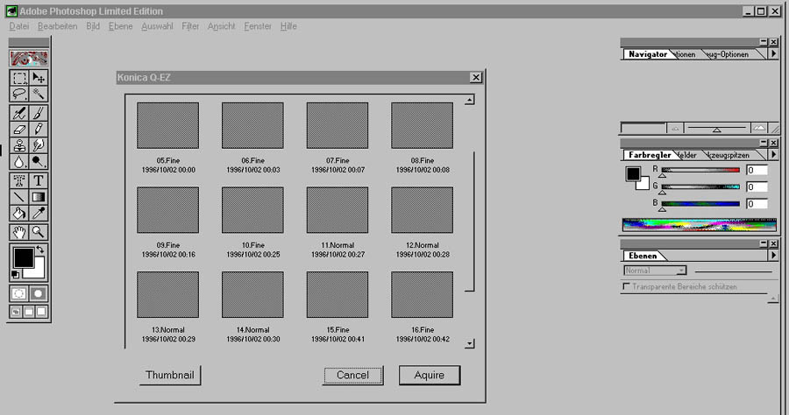Select the Rubber Stamp tool
The image size is (789, 415).
coord(19,145)
